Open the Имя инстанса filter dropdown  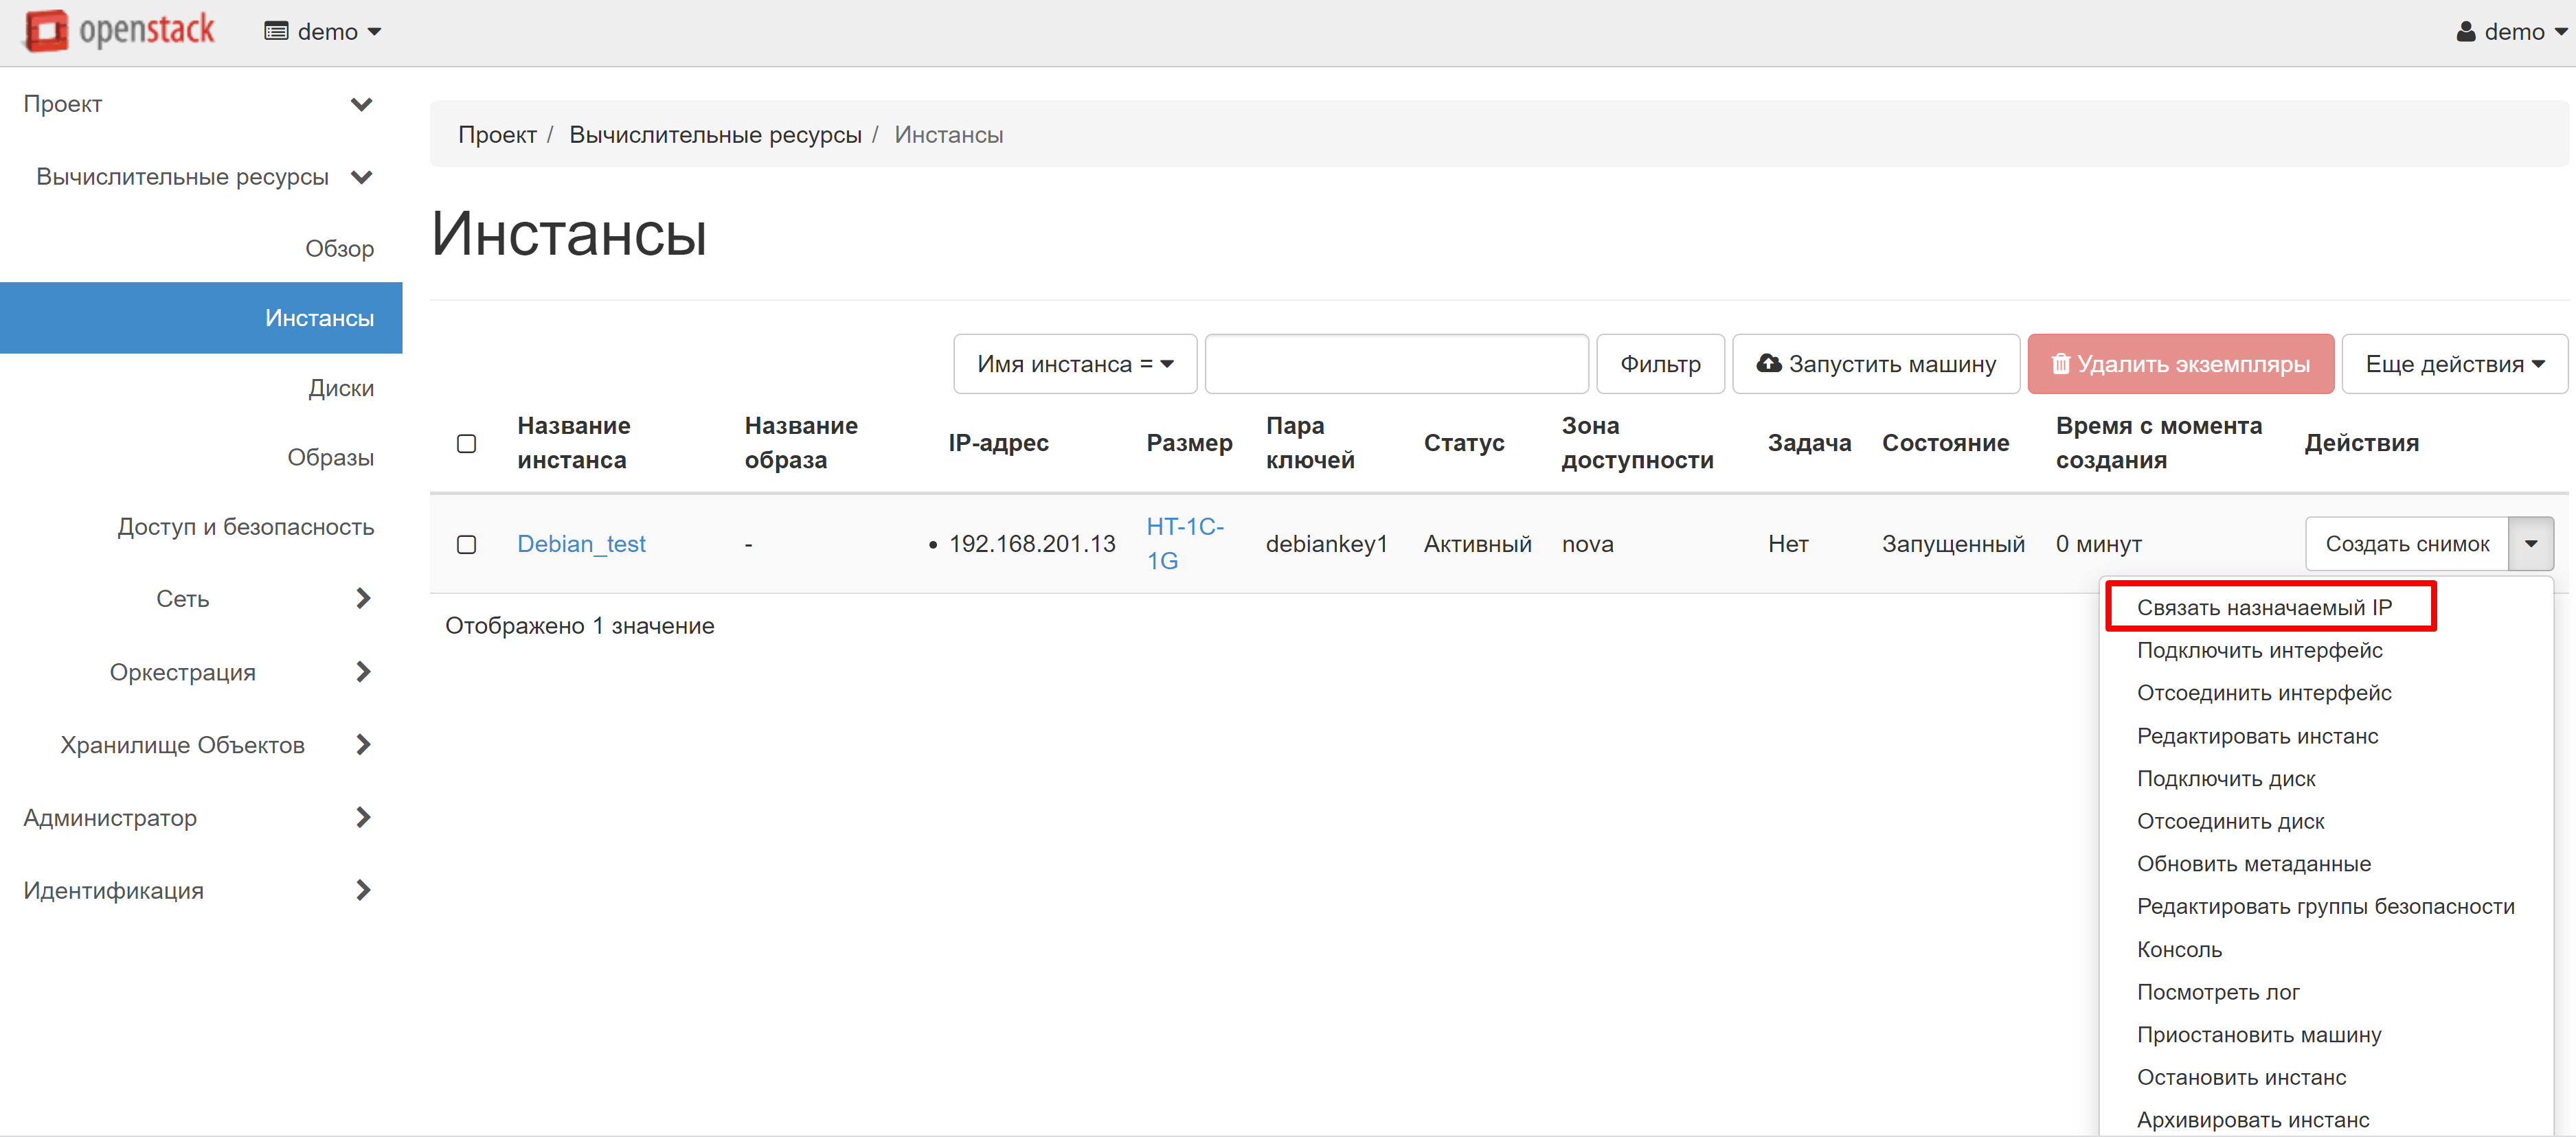pyautogui.click(x=1075, y=364)
